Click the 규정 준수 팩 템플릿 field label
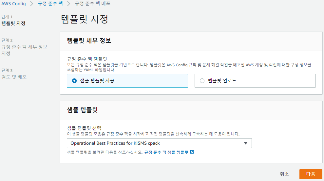The height and width of the screenshot is (181, 324). tap(87, 59)
